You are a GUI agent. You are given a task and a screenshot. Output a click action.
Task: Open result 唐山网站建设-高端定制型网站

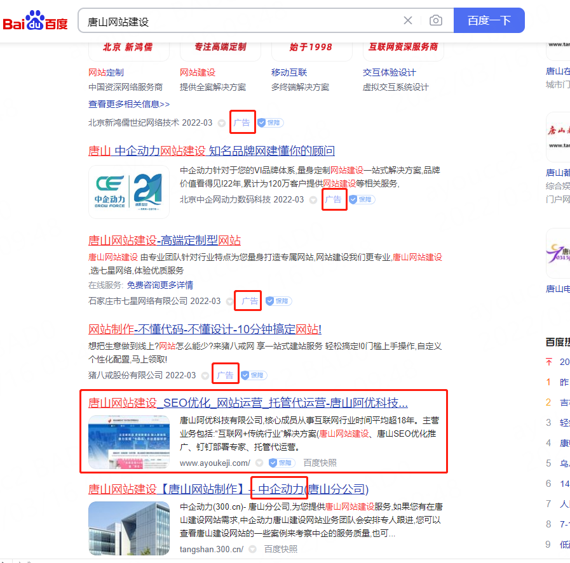[x=165, y=240]
